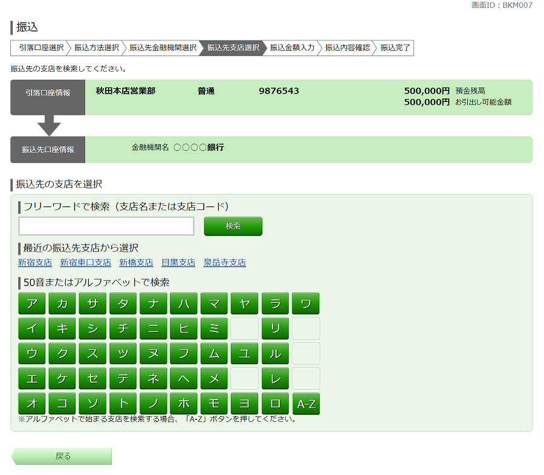Click the ウ kana button
This screenshot has width=544, height=475.
click(x=32, y=354)
